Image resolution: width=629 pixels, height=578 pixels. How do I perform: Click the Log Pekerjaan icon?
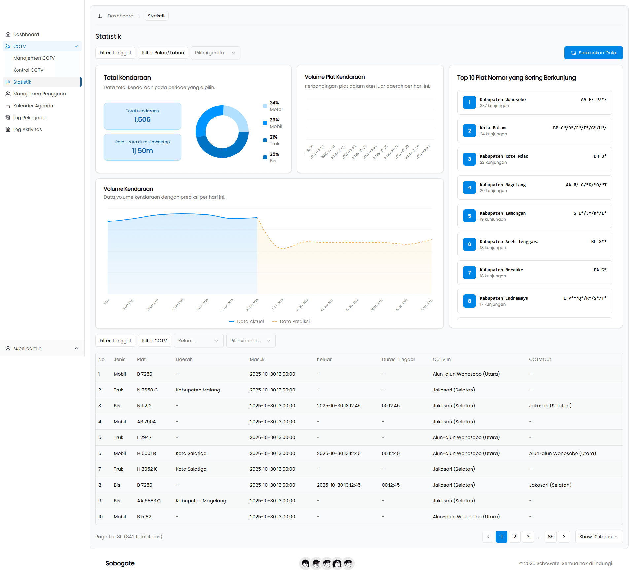(8, 118)
